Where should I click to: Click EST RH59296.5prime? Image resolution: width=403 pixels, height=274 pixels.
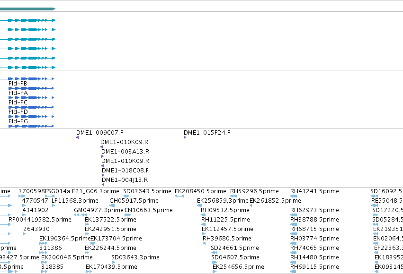pyautogui.click(x=254, y=191)
